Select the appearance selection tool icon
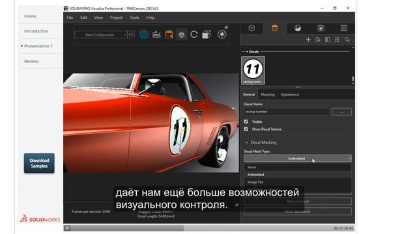417x234 pixels. (x=169, y=34)
